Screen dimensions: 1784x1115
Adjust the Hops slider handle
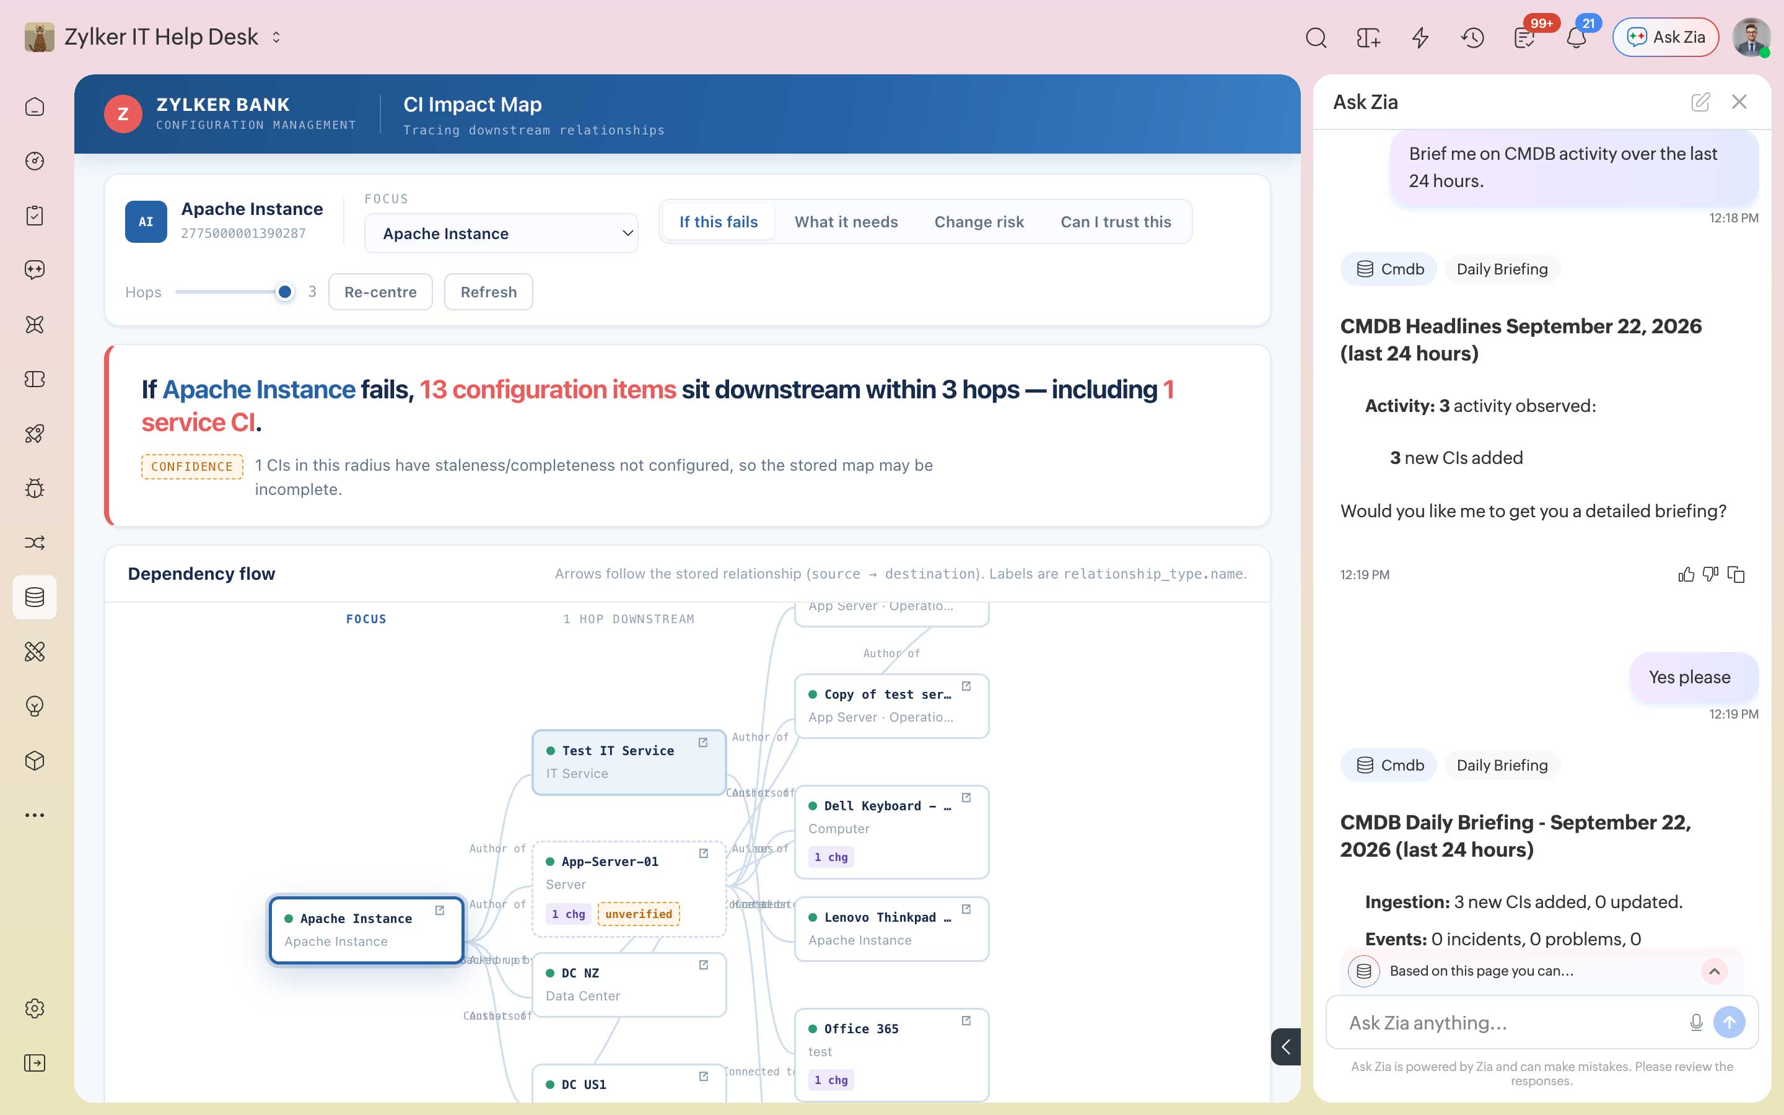[284, 291]
